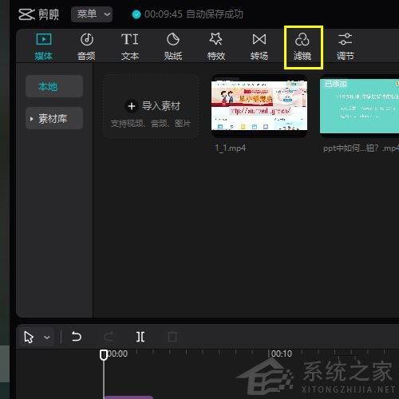Open the 转场 transitions tab

(259, 47)
